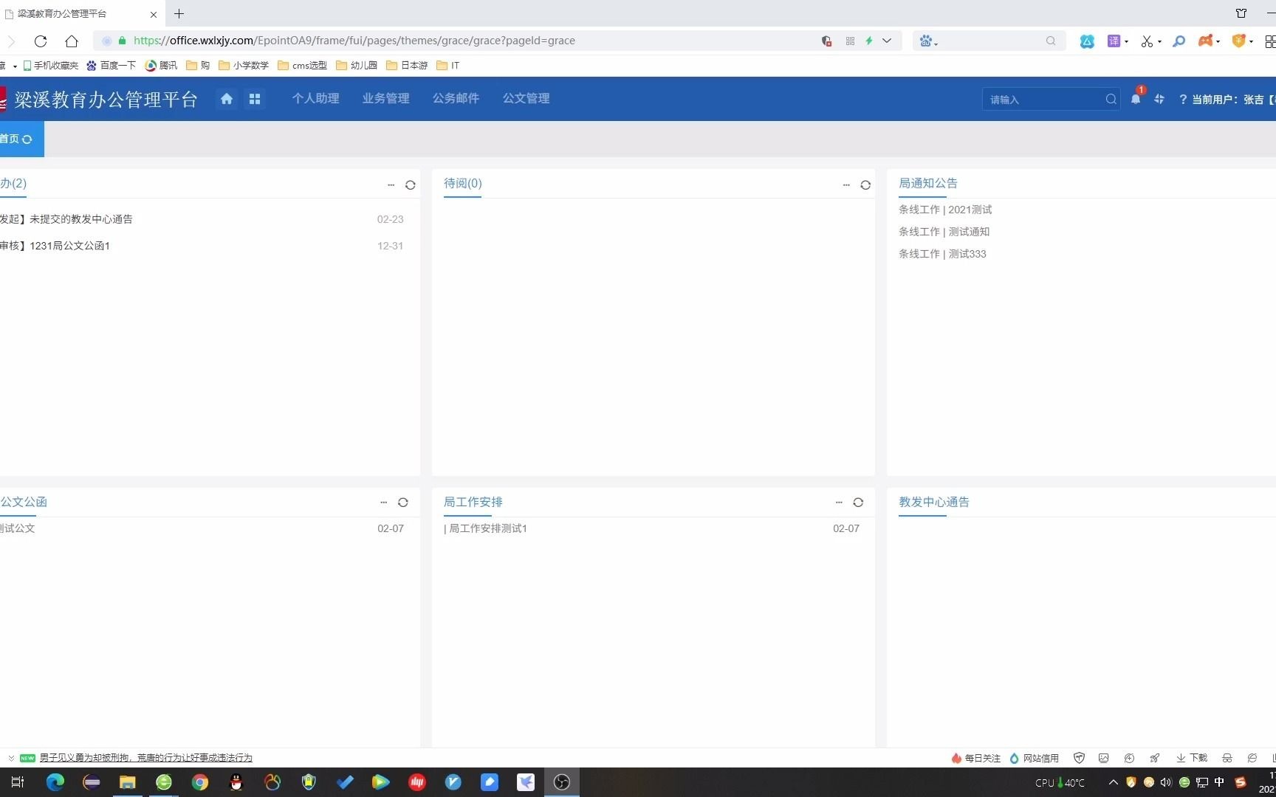Reload the 首页 tab via refresh icon

pos(27,139)
